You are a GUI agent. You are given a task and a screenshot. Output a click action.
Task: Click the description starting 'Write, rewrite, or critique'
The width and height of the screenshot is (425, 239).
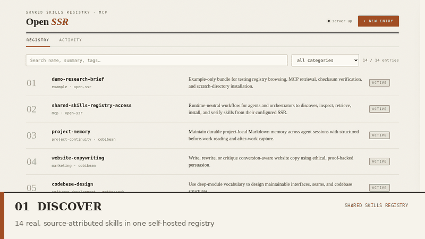[x=271, y=161]
